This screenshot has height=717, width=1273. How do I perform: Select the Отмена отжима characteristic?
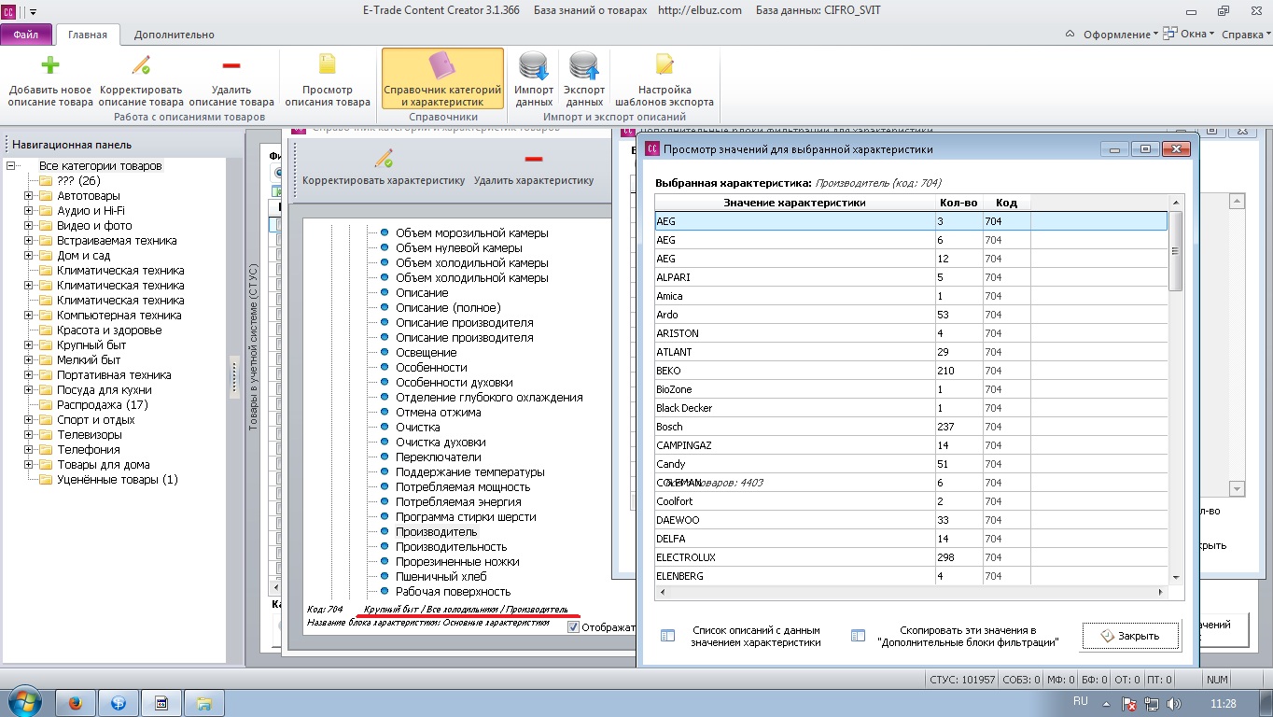click(x=438, y=413)
